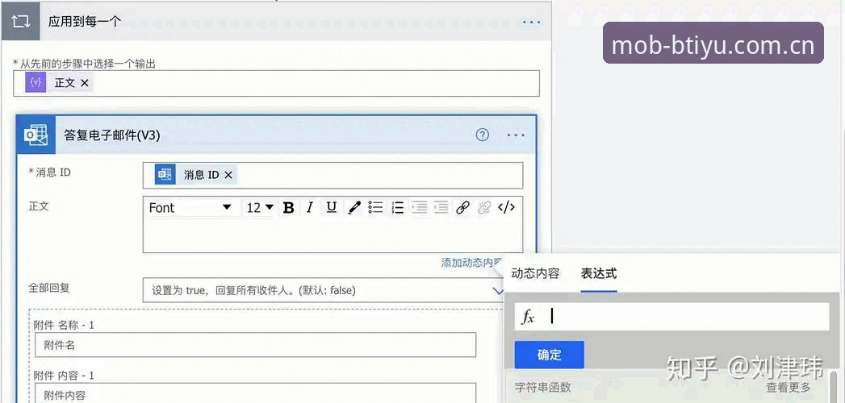The image size is (845, 403).
Task: Click the Apply to each loop icon
Action: point(20,22)
